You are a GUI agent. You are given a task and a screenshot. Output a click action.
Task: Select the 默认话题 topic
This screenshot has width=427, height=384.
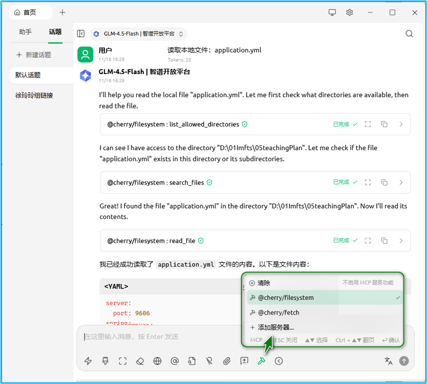(41, 75)
